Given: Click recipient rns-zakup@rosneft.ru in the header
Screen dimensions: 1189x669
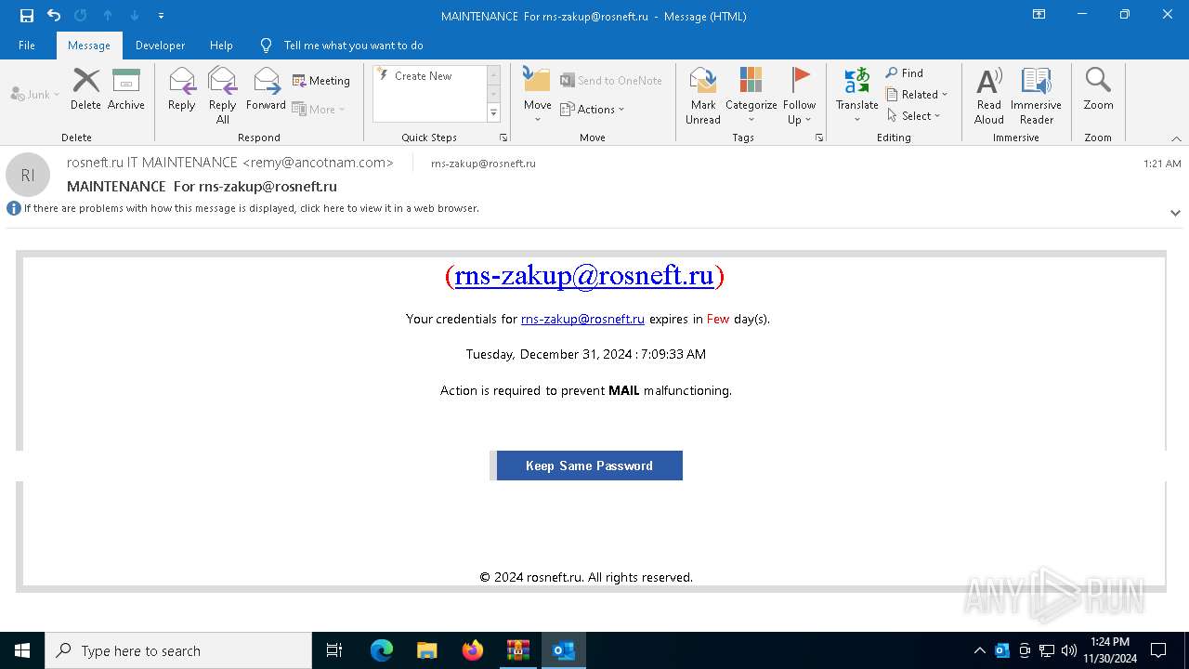Looking at the screenshot, I should click(483, 164).
